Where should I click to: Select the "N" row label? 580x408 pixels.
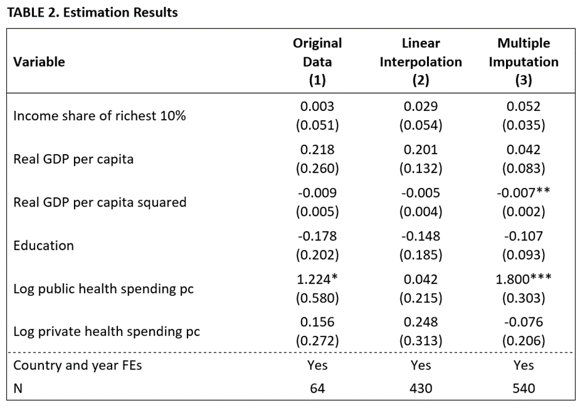click(19, 388)
